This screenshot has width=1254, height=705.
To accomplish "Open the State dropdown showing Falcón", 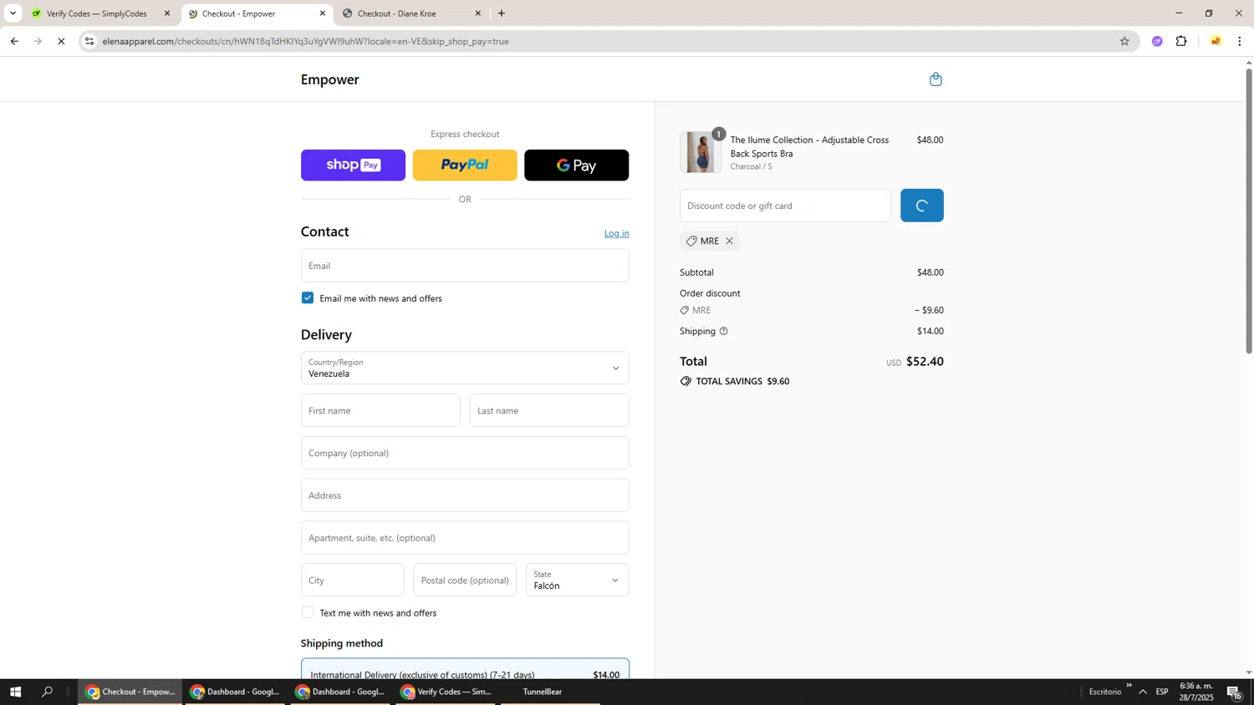I will [x=577, y=580].
